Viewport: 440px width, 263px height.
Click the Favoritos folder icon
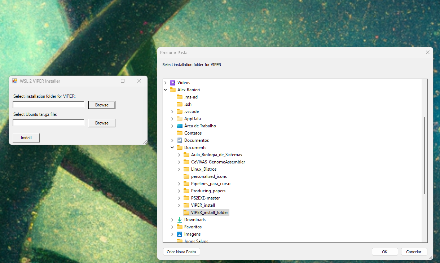(x=179, y=227)
